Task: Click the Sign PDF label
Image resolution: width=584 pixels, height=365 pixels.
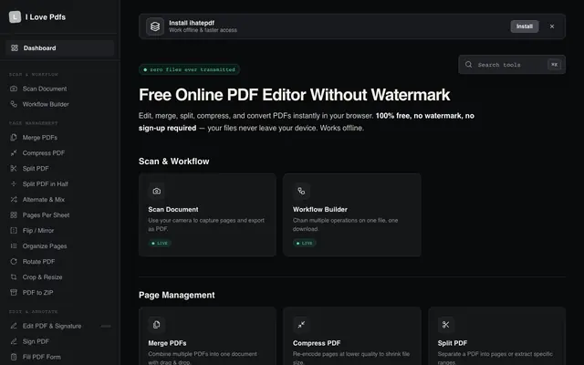Action: pyautogui.click(x=36, y=341)
